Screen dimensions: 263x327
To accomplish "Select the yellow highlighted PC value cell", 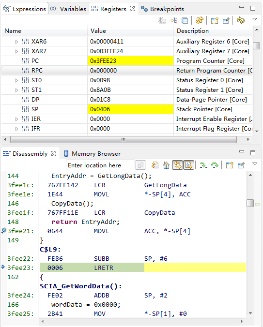I will [x=130, y=61].
